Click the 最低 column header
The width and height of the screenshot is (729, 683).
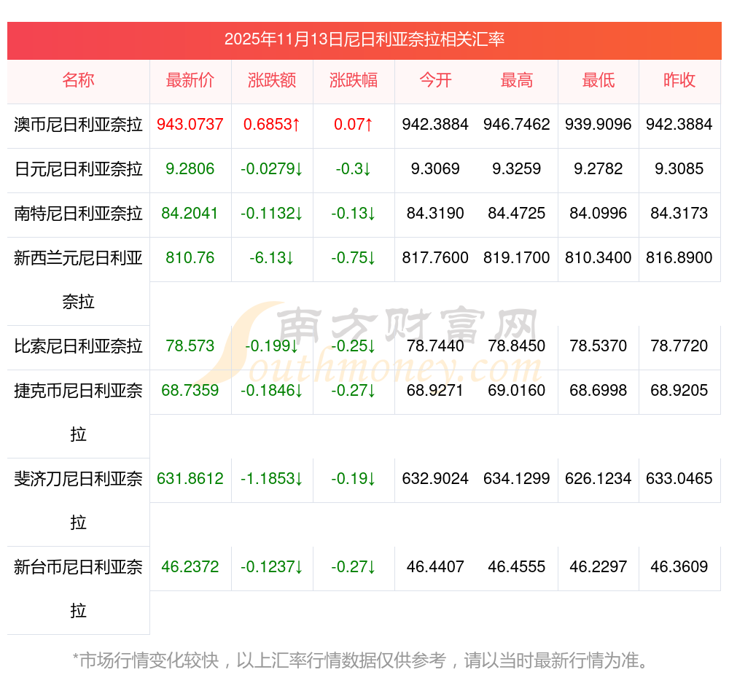click(599, 81)
